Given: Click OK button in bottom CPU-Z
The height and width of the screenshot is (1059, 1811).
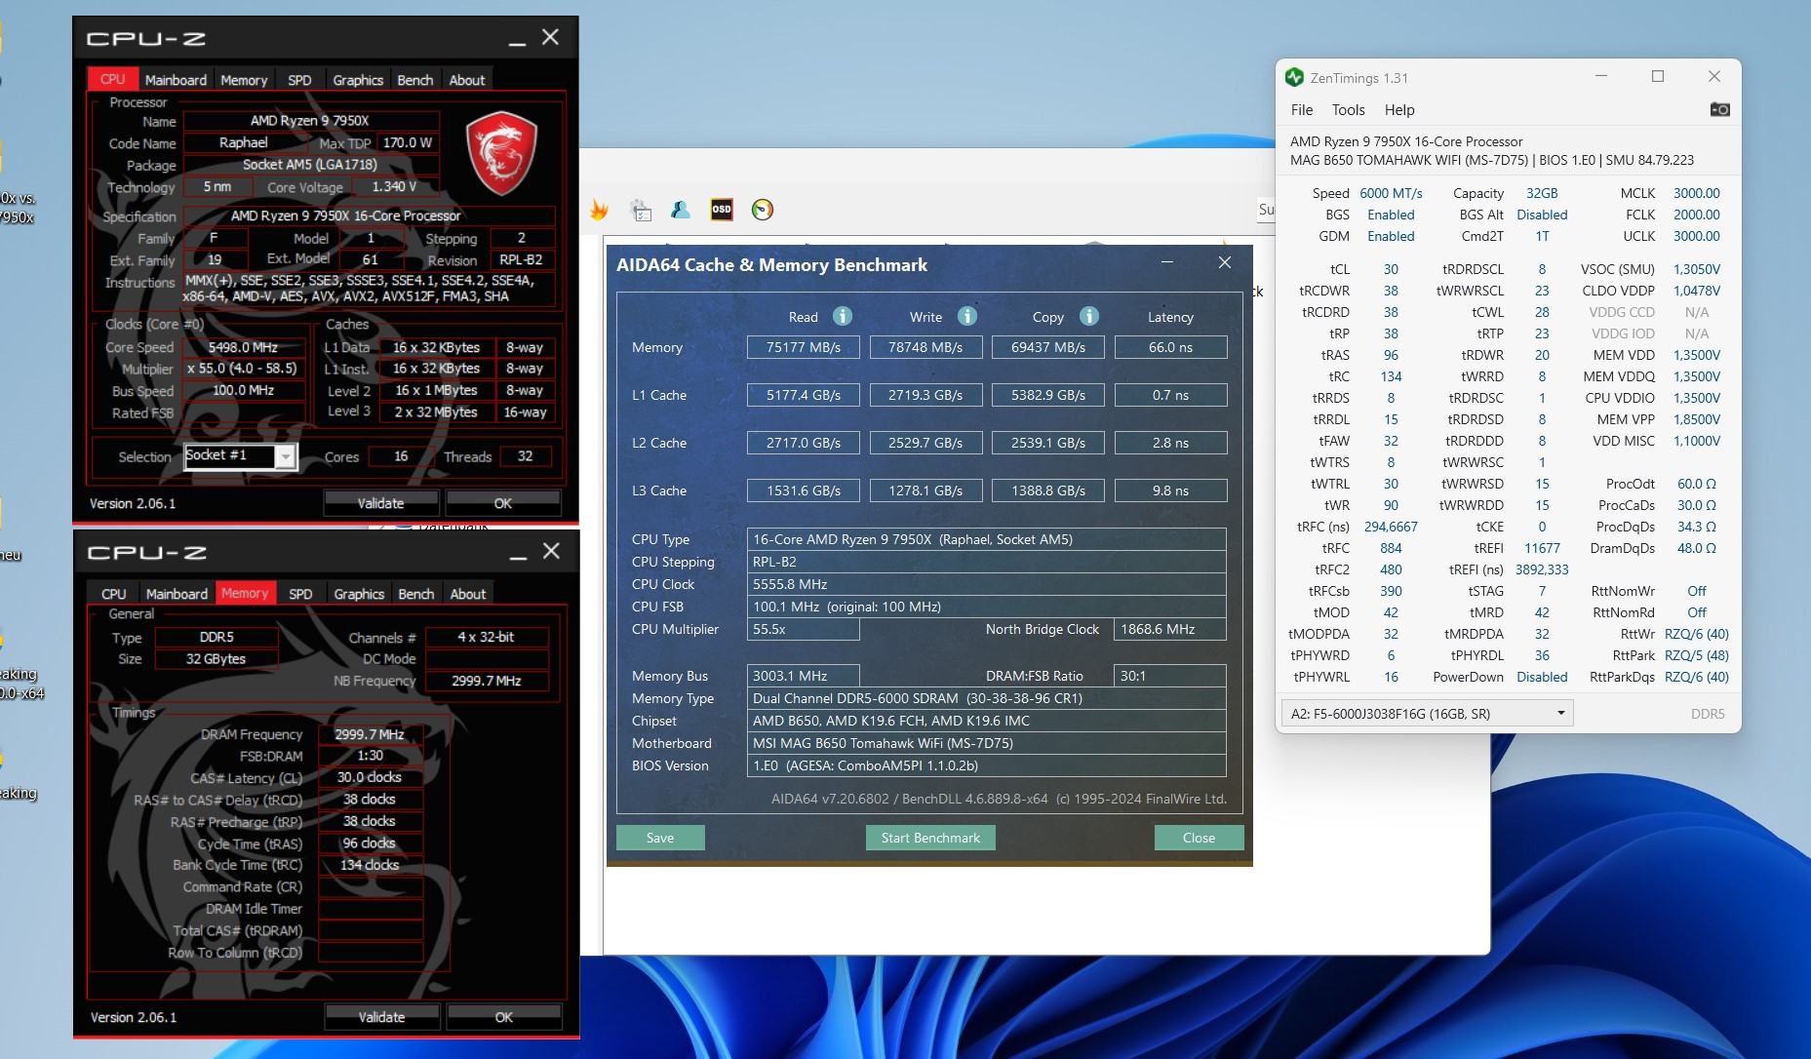Looking at the screenshot, I should (504, 1017).
